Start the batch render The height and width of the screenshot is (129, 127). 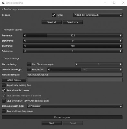(52, 123)
